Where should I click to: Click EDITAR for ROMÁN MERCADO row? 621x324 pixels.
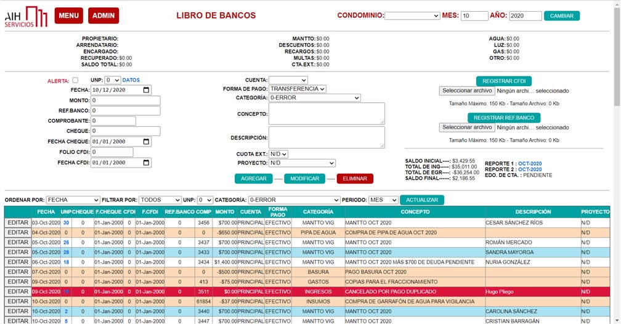18,243
